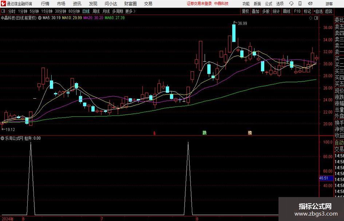
Task: Click the red 中晶科技 stock name in title bar
Action: [x=221, y=4]
